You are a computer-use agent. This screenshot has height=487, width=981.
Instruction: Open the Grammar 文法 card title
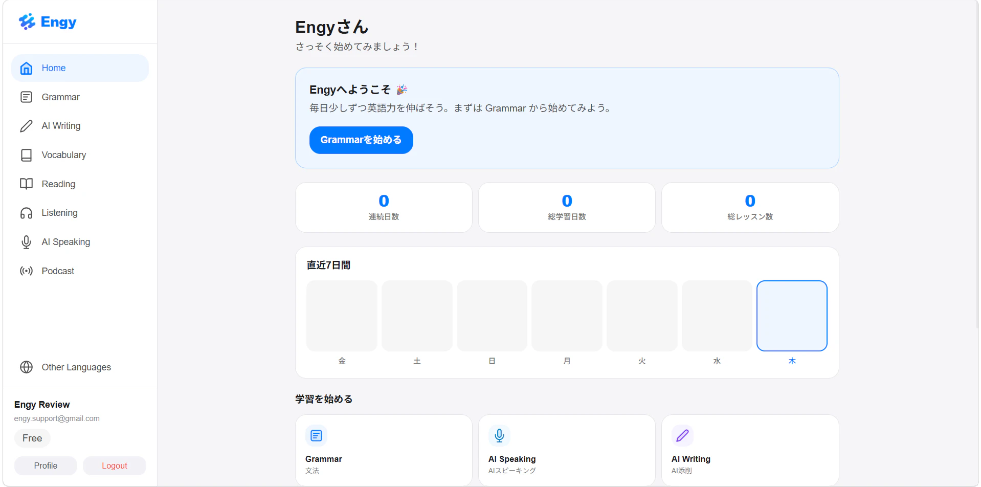[x=324, y=459]
